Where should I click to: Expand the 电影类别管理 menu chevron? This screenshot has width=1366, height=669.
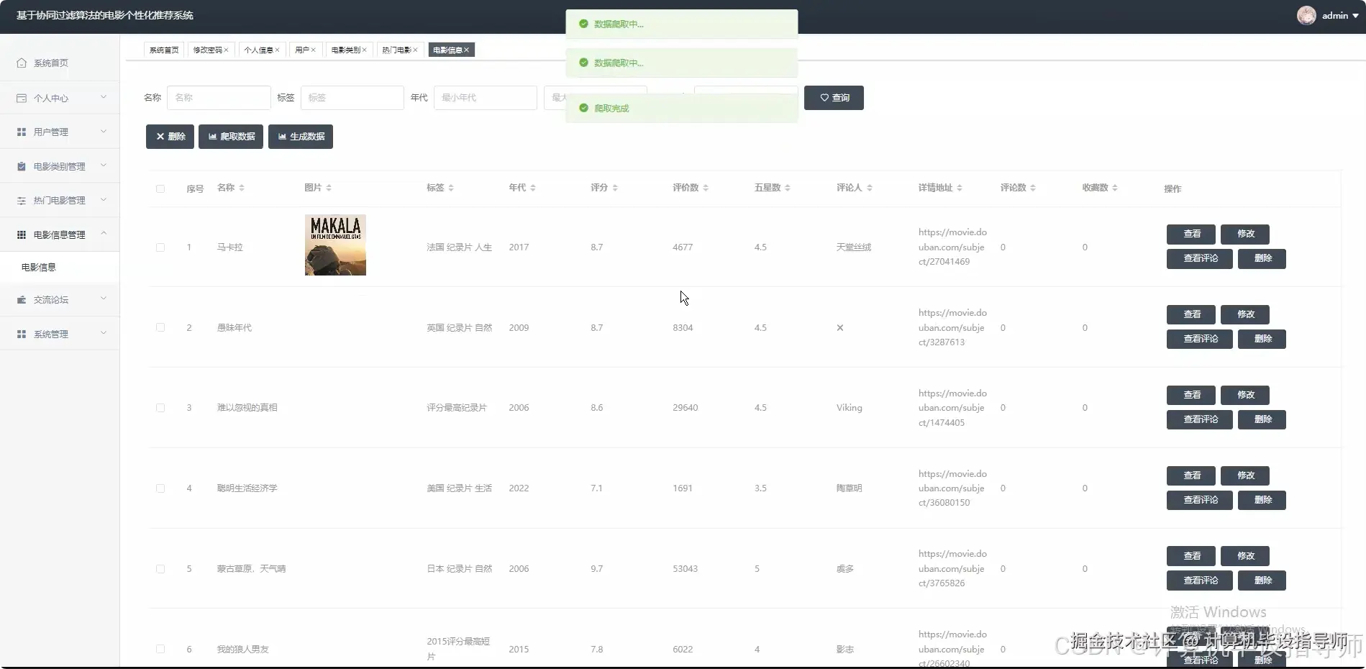(x=104, y=165)
